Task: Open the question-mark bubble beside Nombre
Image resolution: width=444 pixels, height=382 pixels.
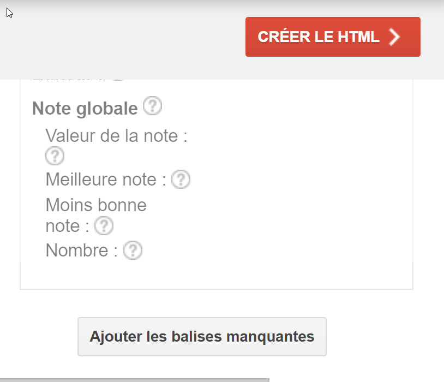Action: [x=133, y=250]
